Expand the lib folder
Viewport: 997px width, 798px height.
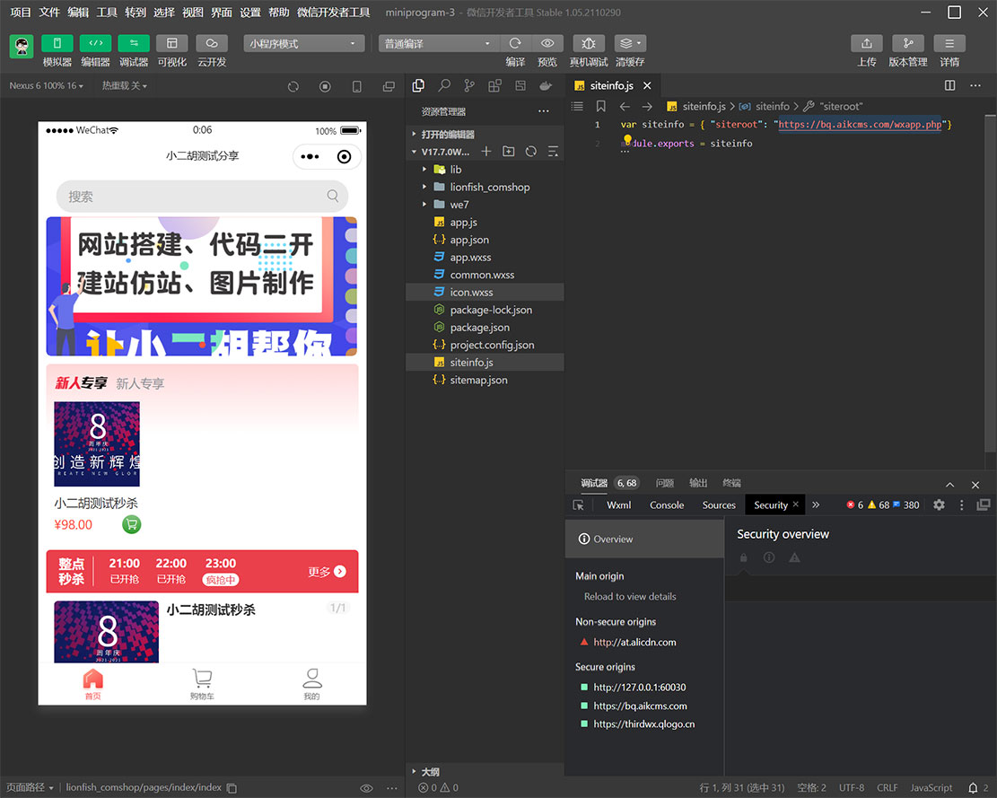(x=485, y=169)
